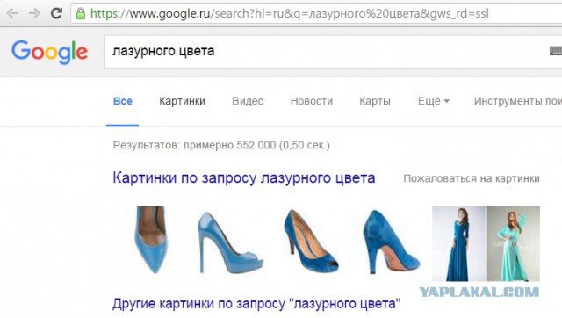Open 'Инструменты поиска' search tools

click(x=518, y=101)
